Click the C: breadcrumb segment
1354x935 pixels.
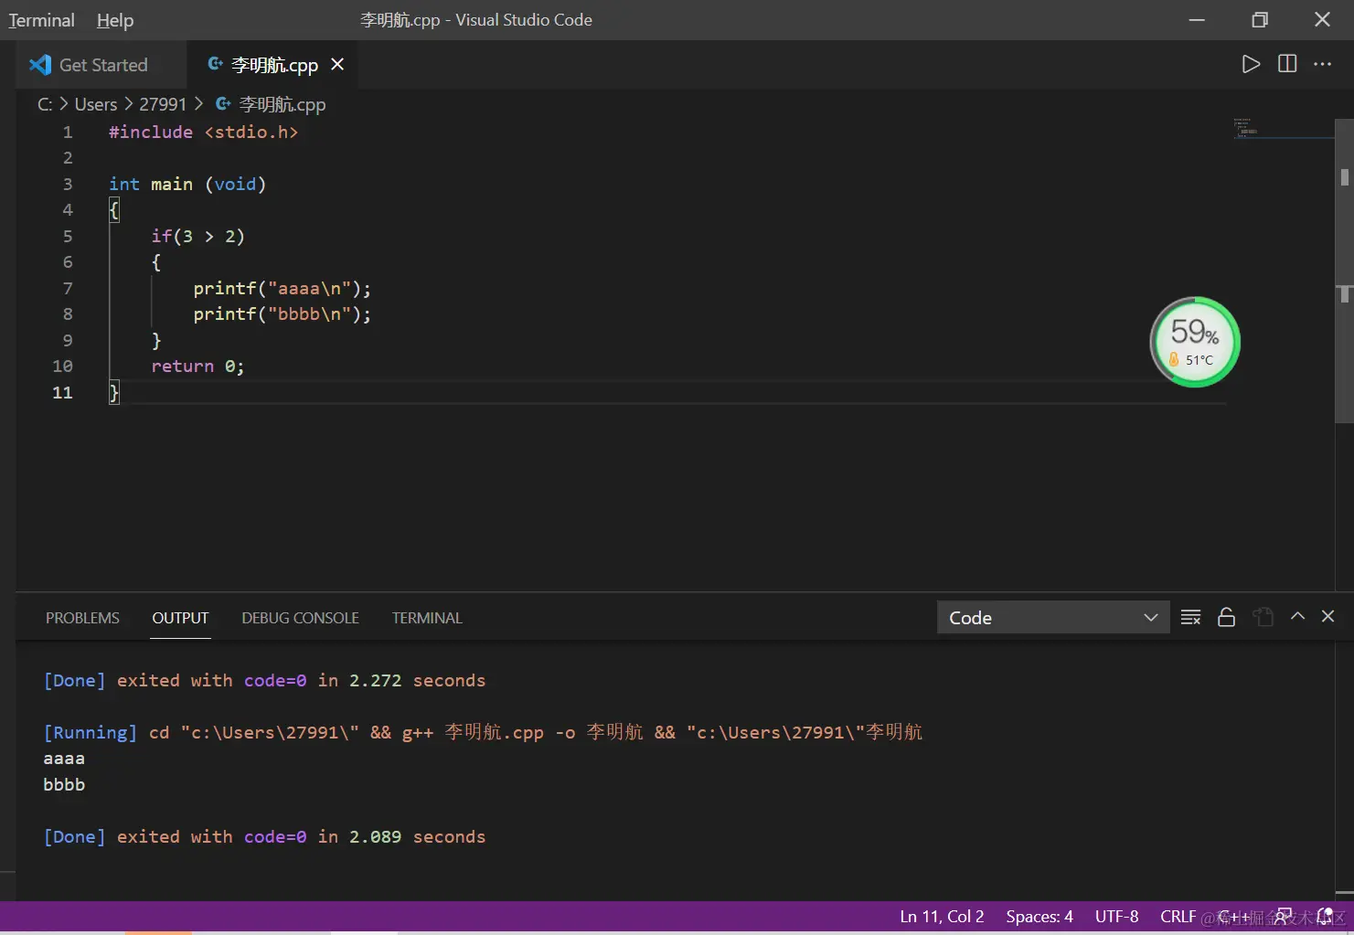[45, 104]
